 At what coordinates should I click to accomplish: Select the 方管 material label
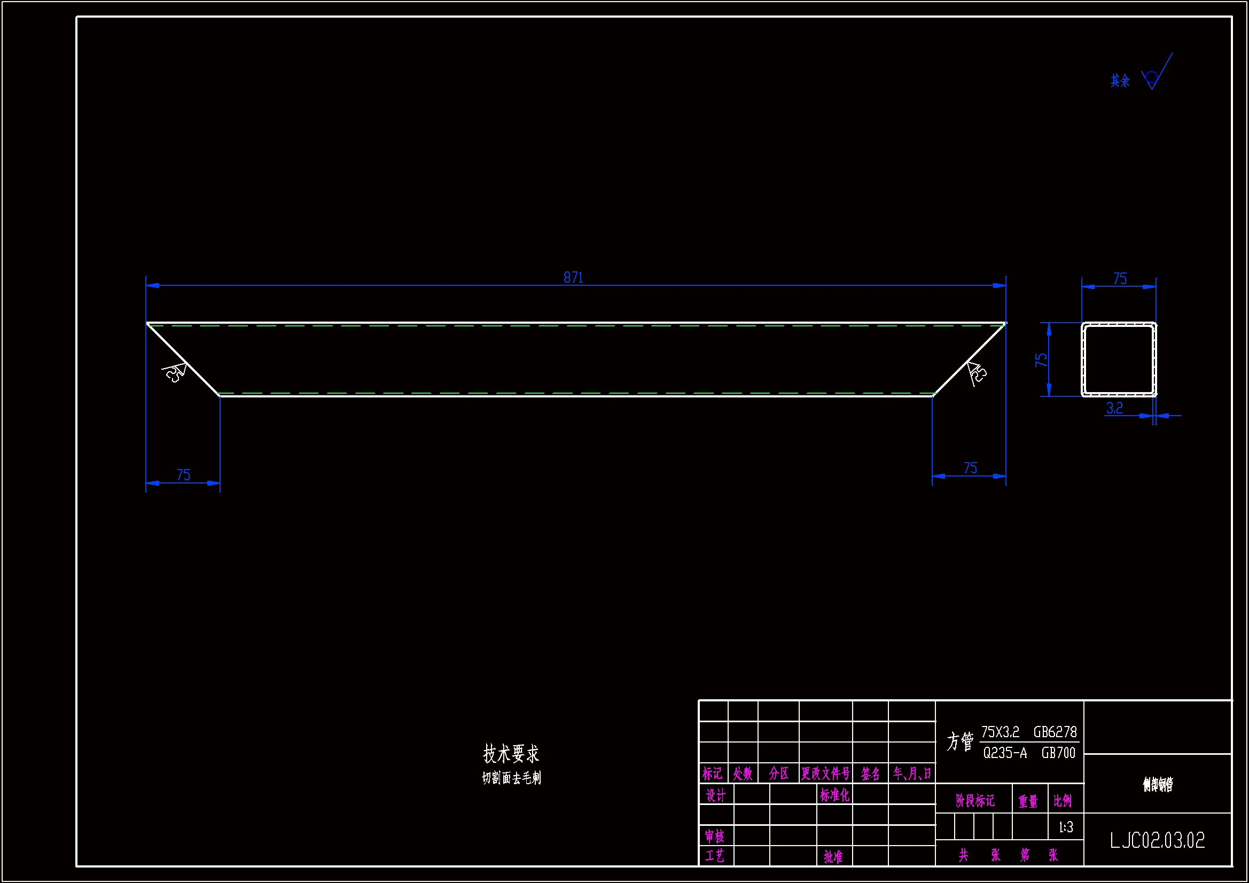point(959,741)
